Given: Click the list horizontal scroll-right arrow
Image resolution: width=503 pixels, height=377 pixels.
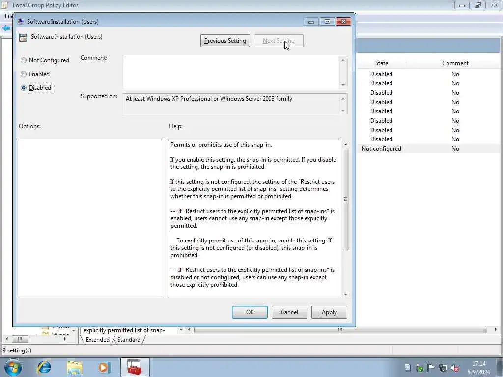Looking at the screenshot, I should tap(496, 329).
